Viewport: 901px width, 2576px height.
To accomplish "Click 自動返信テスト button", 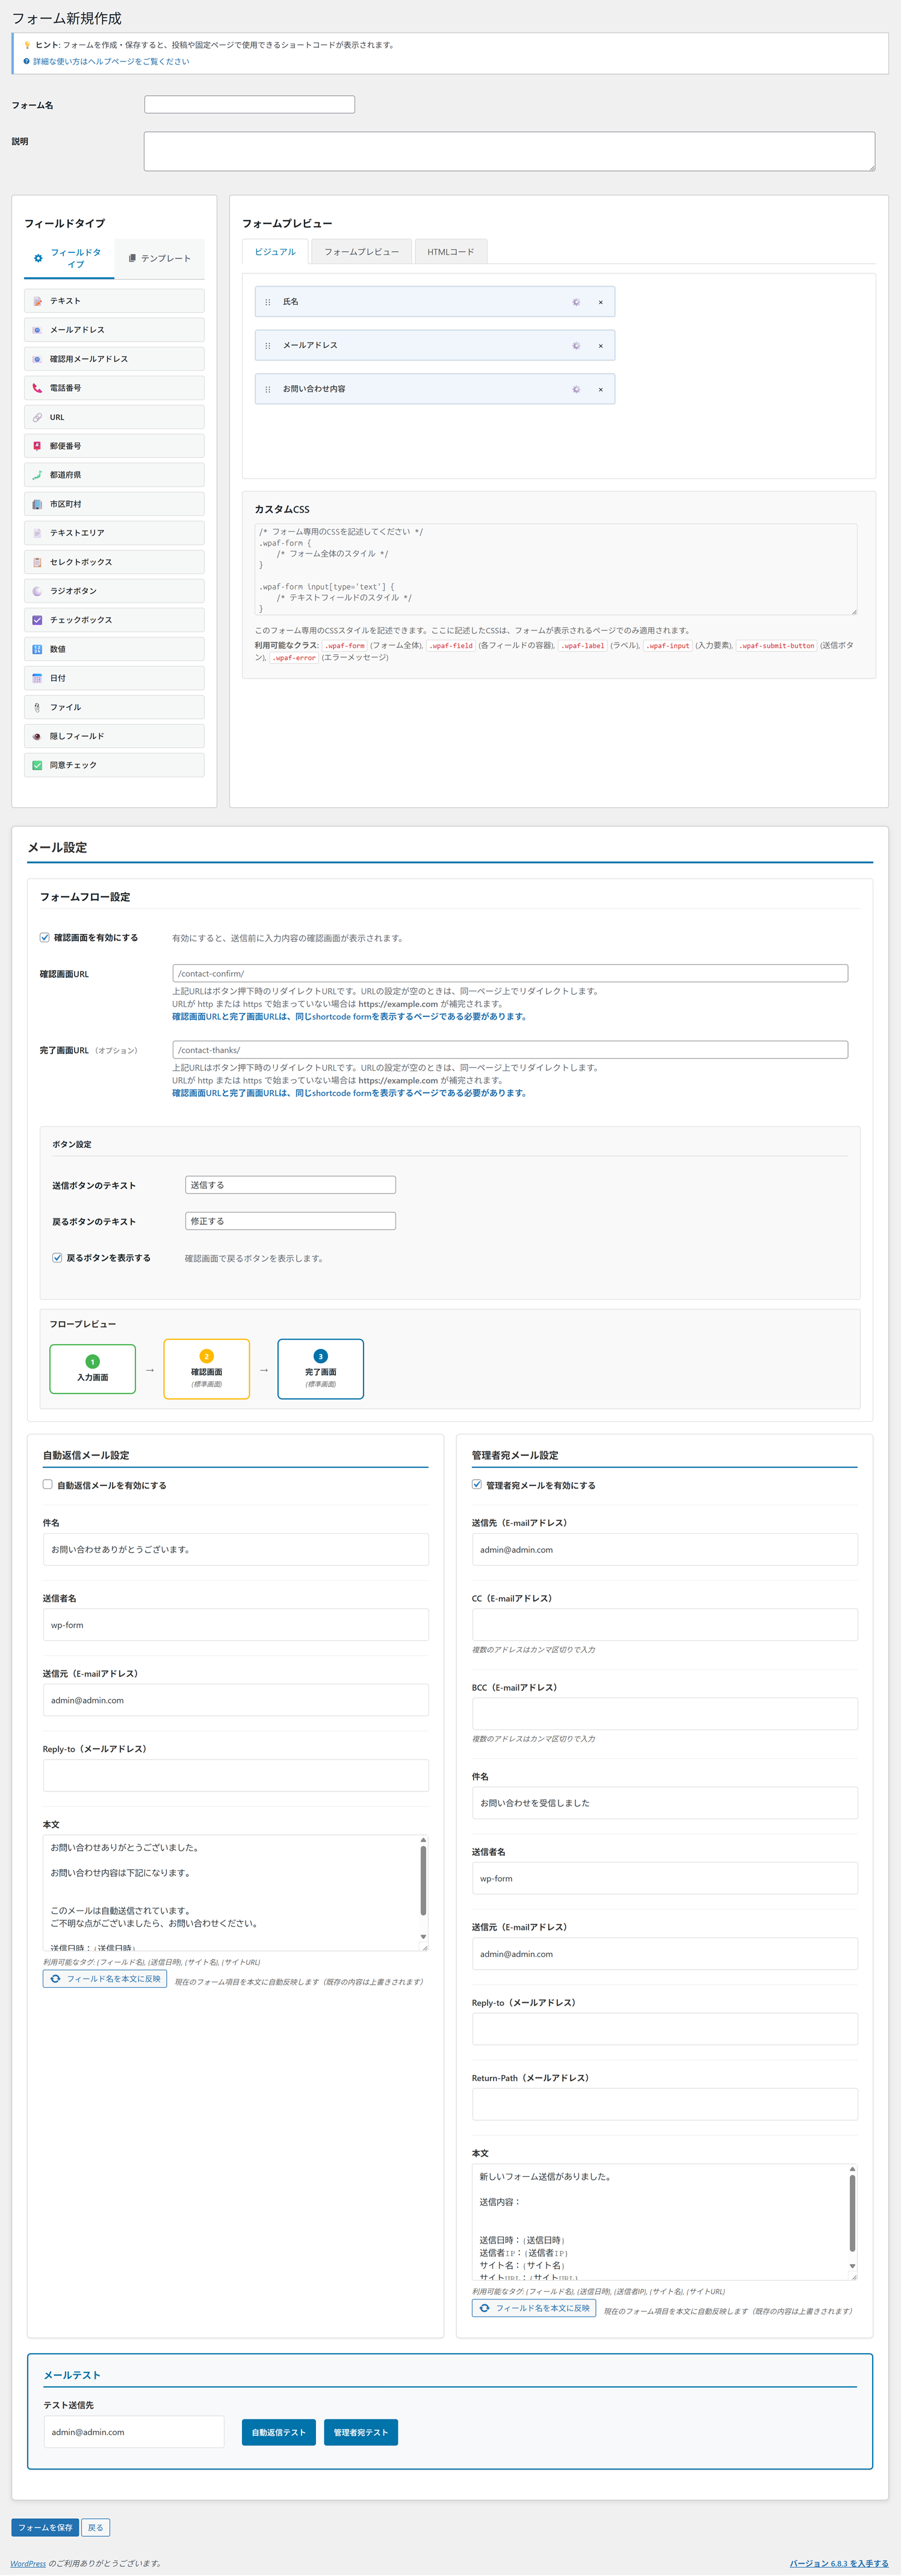I will click(x=279, y=2432).
